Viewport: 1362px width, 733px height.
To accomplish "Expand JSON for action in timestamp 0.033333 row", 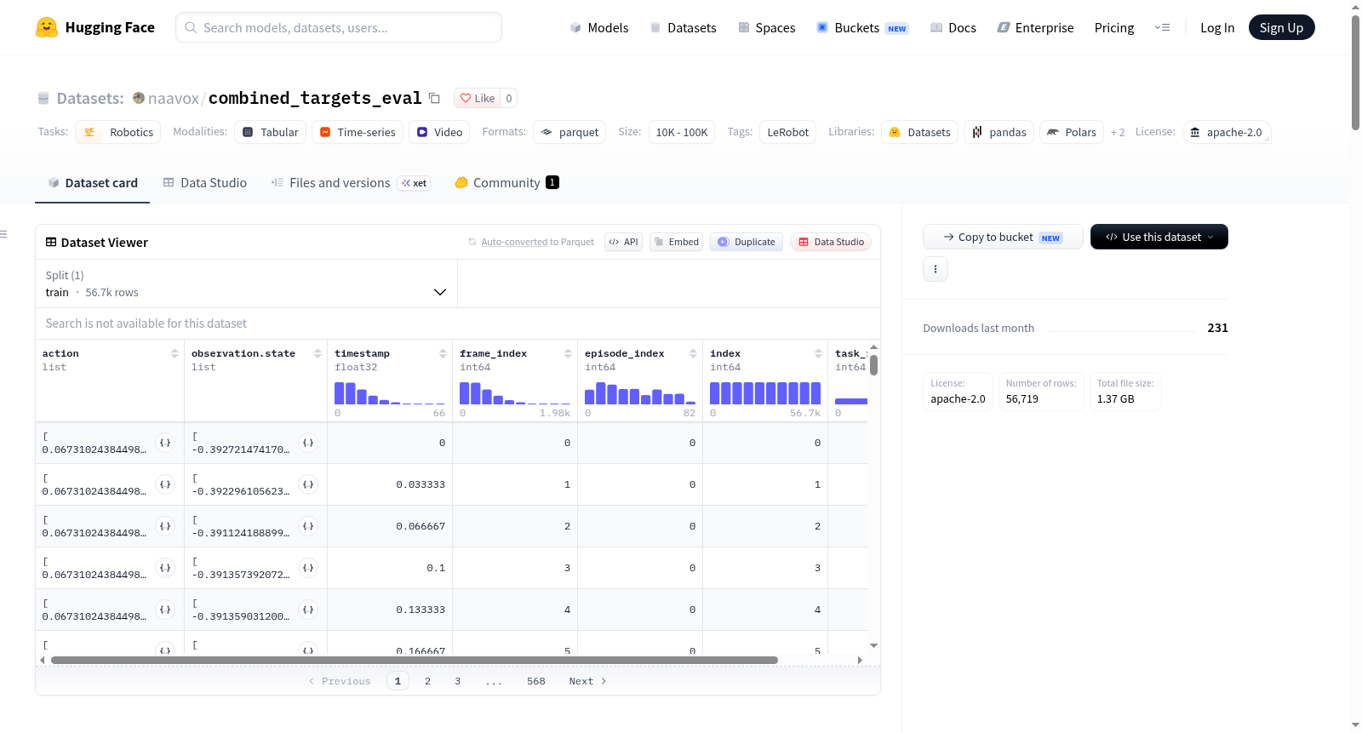I will tap(165, 484).
